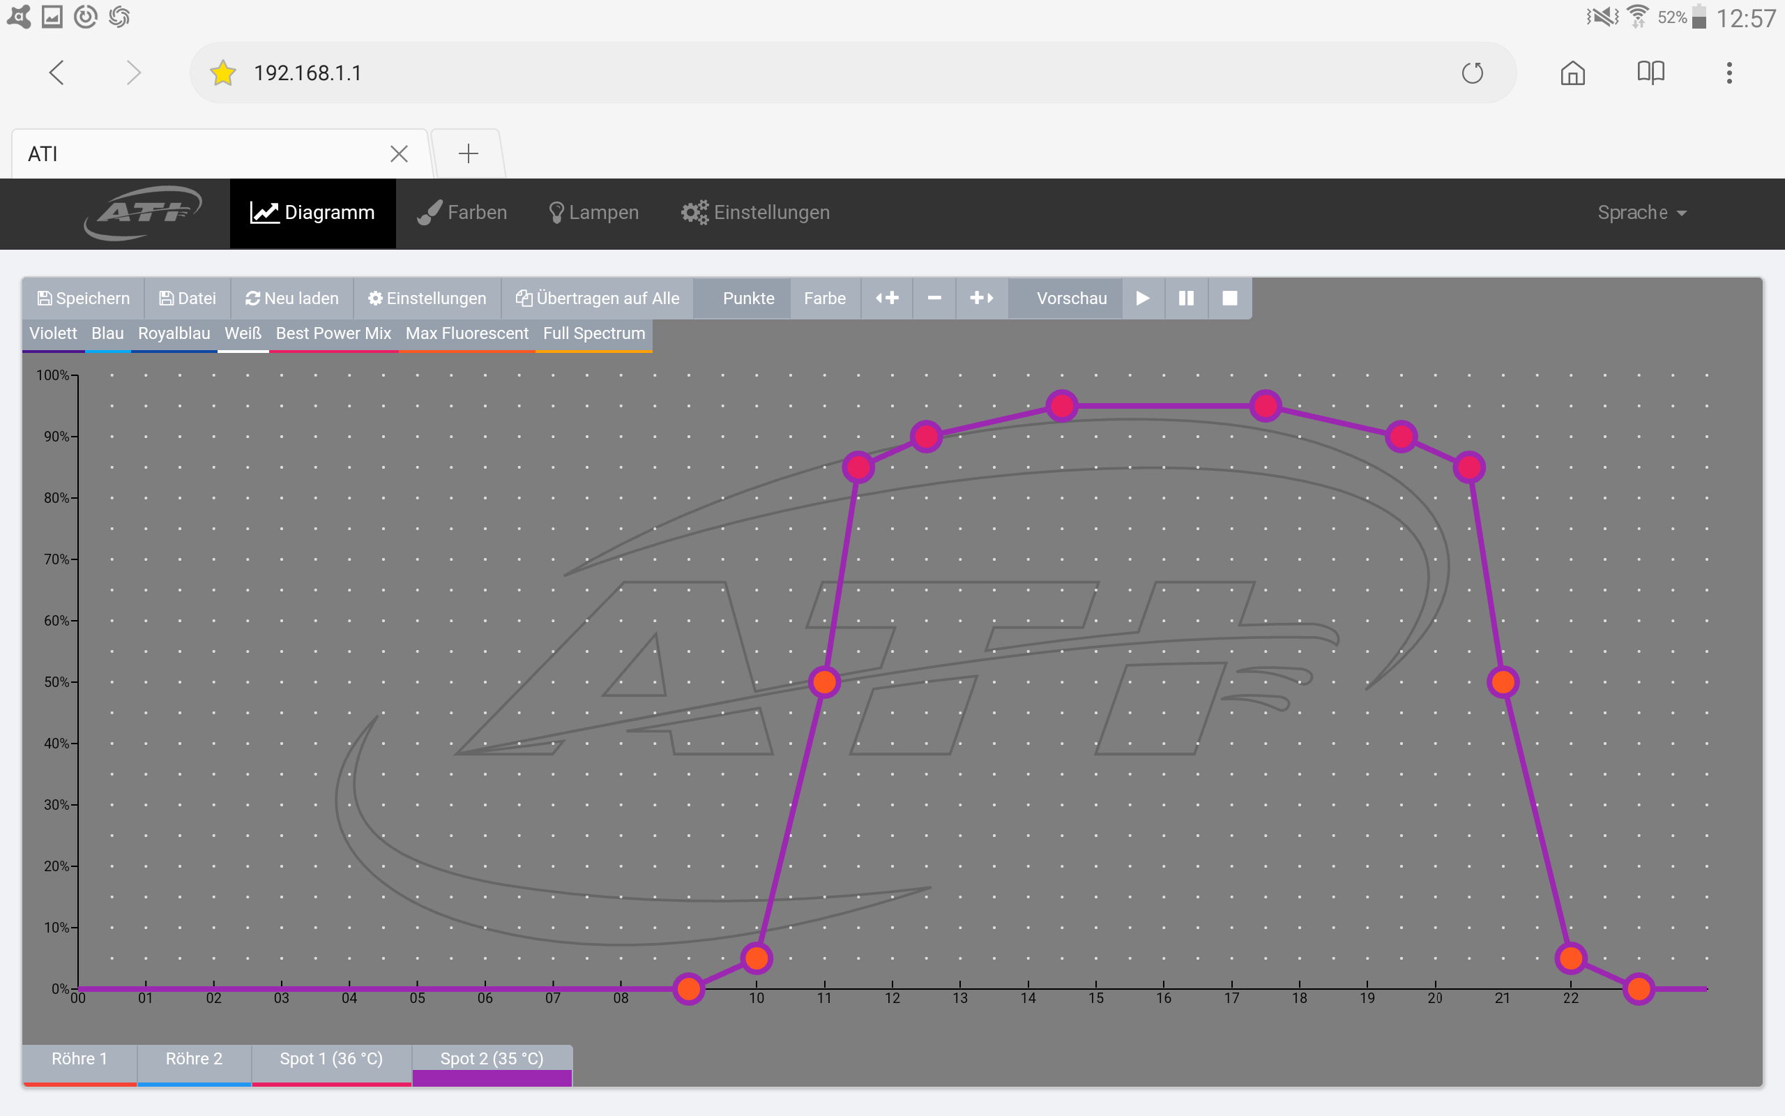Stop the preview playback
The height and width of the screenshot is (1116, 1785).
pyautogui.click(x=1229, y=299)
